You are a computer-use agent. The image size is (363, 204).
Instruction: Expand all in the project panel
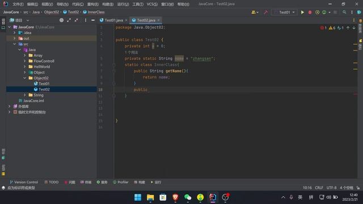tap(69, 20)
